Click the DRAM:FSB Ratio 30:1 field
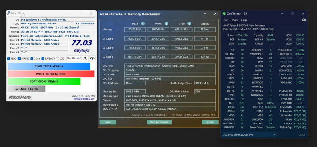Viewport: 317px width, 147px height. [x=205, y=92]
